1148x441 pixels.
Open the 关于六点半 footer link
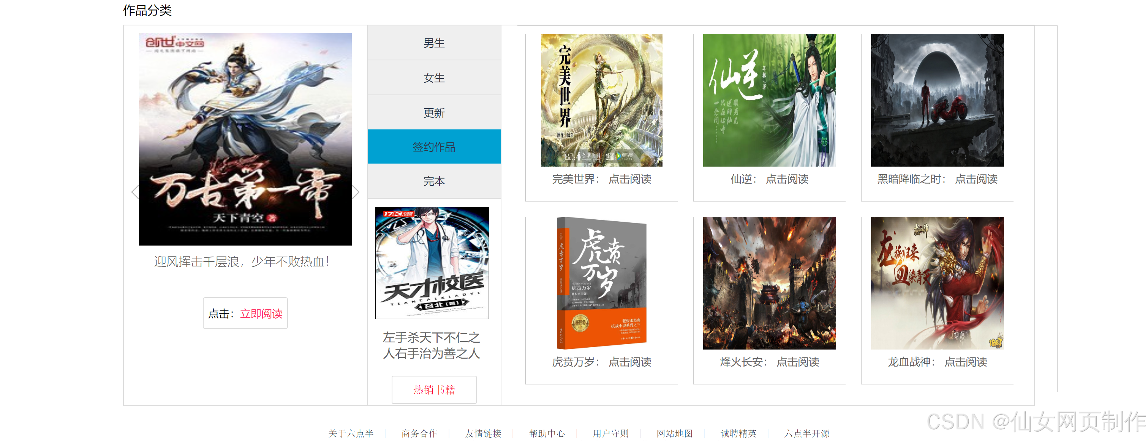click(351, 433)
